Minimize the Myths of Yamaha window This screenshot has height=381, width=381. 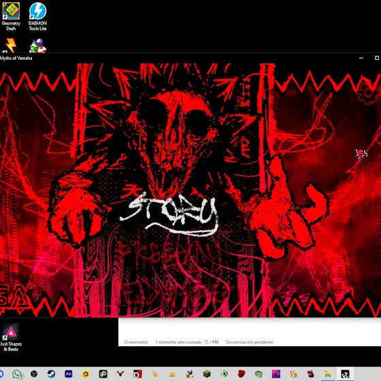click(x=361, y=58)
